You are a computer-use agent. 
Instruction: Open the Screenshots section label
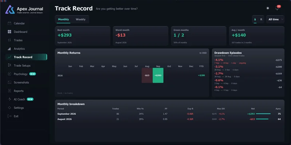tap(21, 82)
